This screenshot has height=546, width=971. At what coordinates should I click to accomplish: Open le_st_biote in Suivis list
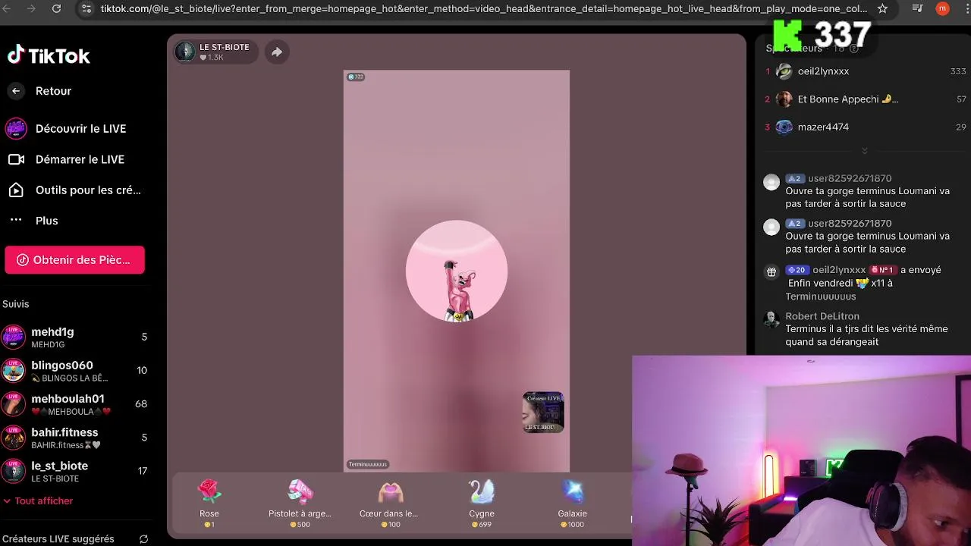click(74, 471)
